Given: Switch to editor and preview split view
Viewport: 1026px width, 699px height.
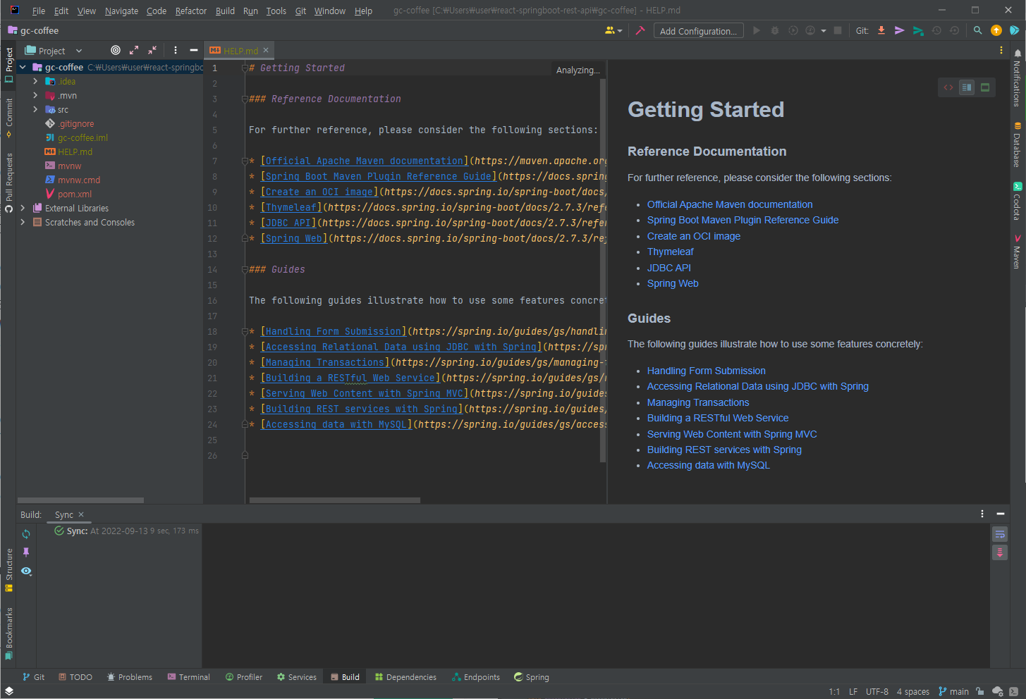Looking at the screenshot, I should point(967,87).
